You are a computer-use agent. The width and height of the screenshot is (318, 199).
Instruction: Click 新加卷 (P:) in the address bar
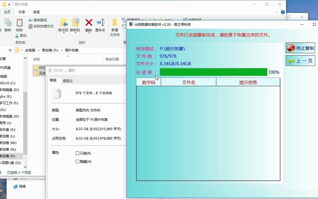click(x=50, y=50)
